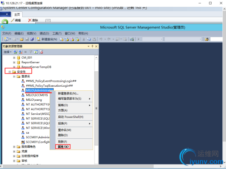This screenshot has height=169, width=226.
Task: Click 新建查询(N) new query button
Action: pos(47,39)
